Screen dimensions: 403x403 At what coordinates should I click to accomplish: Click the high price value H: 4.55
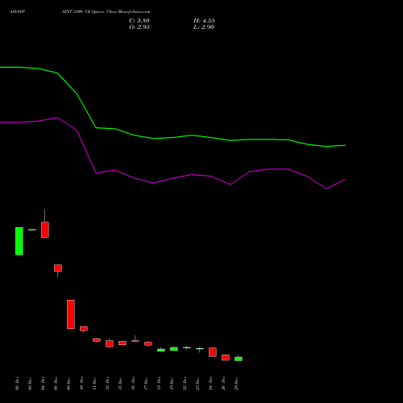[204, 21]
